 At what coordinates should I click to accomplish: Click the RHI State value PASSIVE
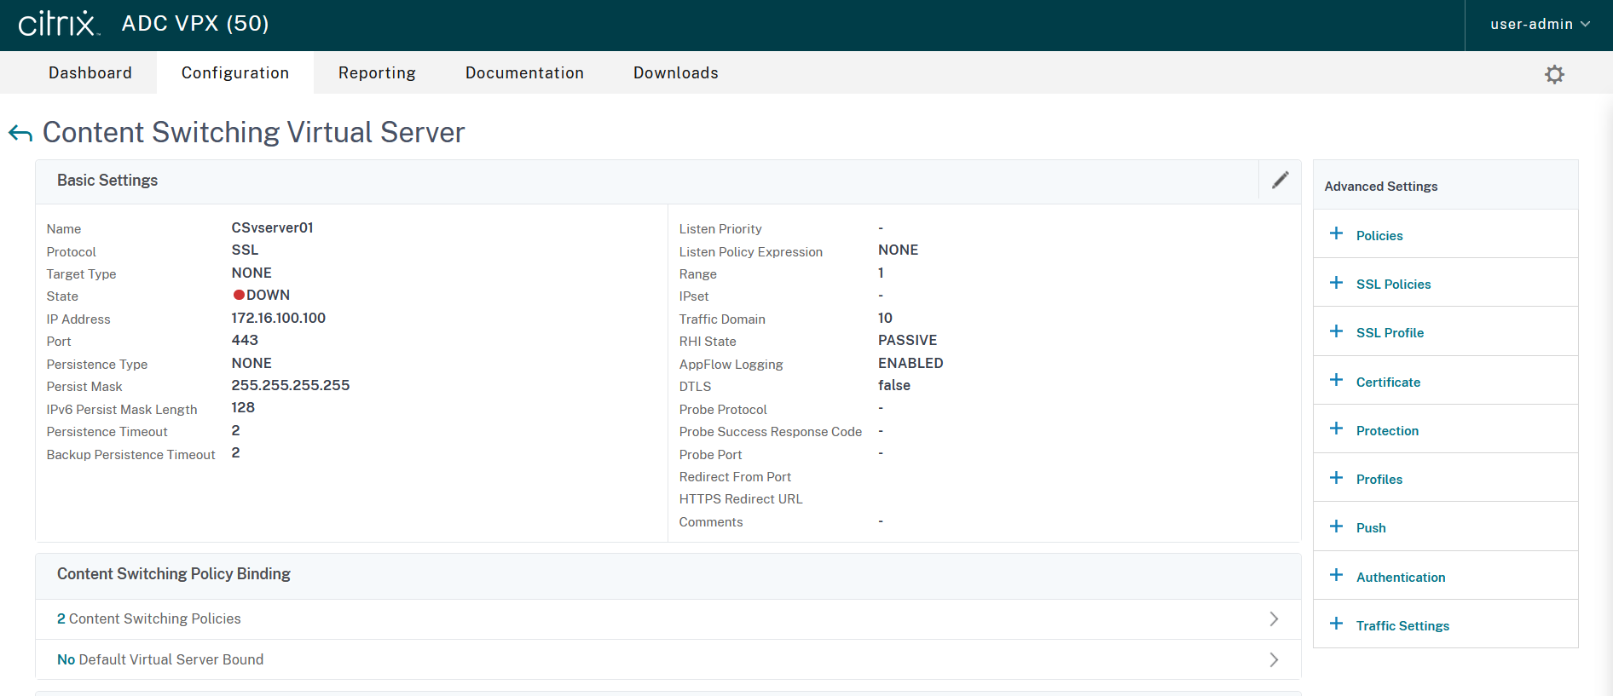point(908,340)
